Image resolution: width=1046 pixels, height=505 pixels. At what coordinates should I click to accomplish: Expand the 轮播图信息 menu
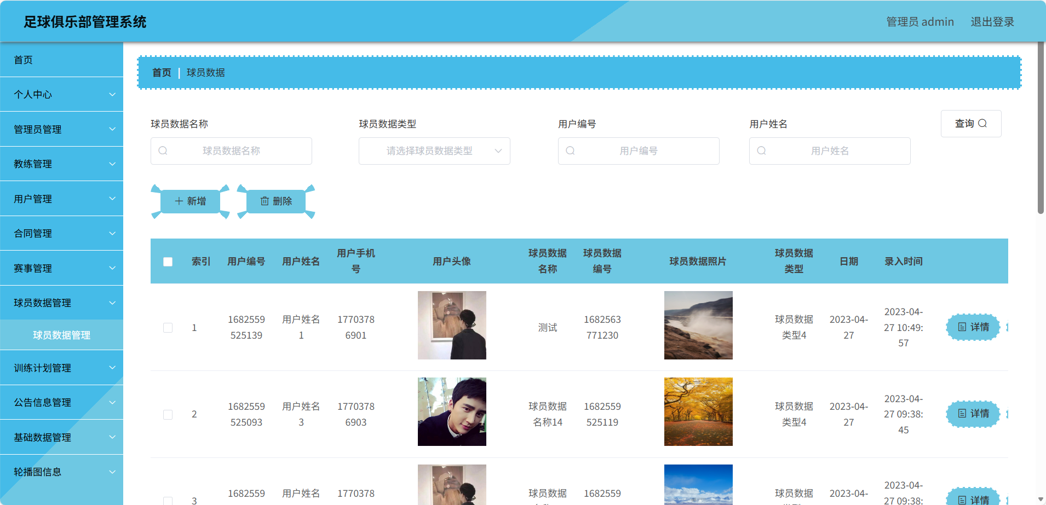tap(61, 472)
